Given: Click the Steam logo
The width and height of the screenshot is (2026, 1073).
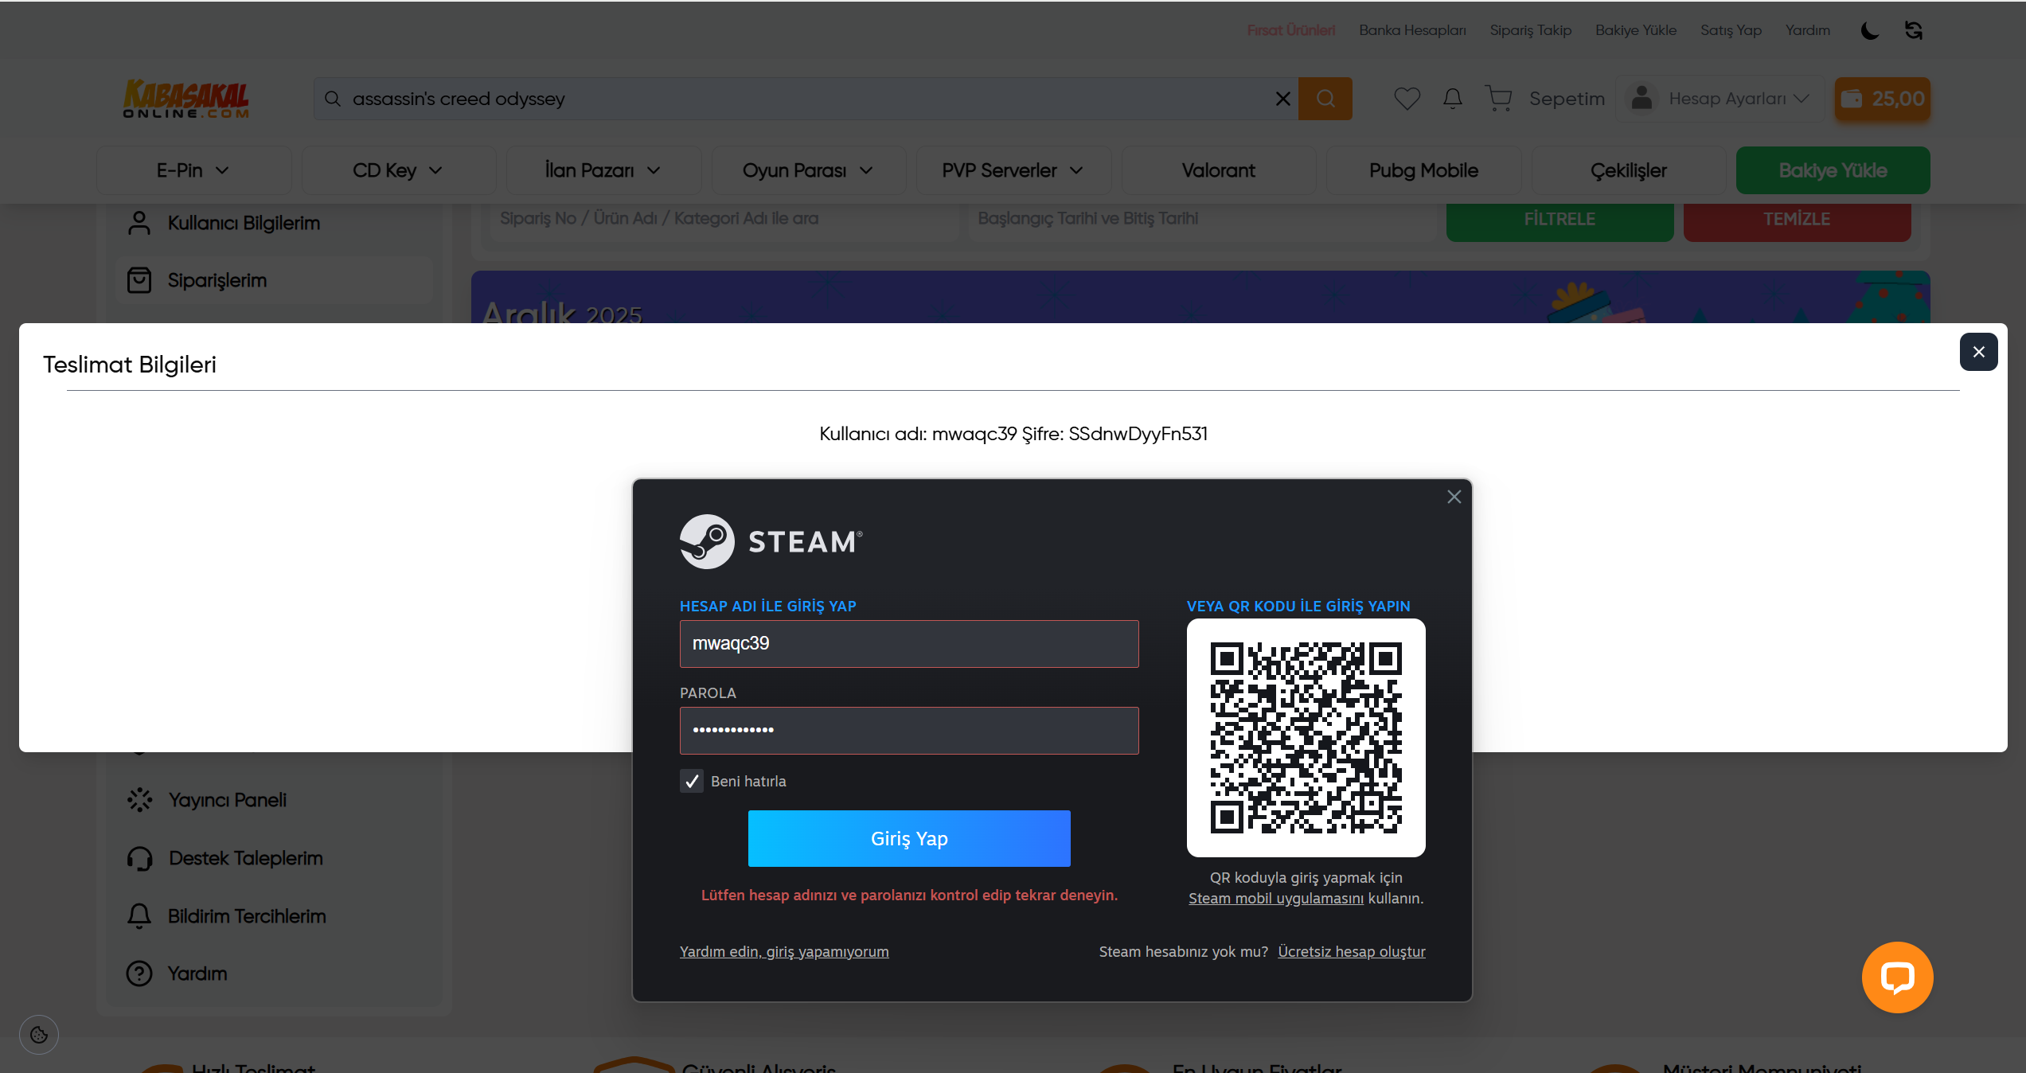Looking at the screenshot, I should (771, 541).
